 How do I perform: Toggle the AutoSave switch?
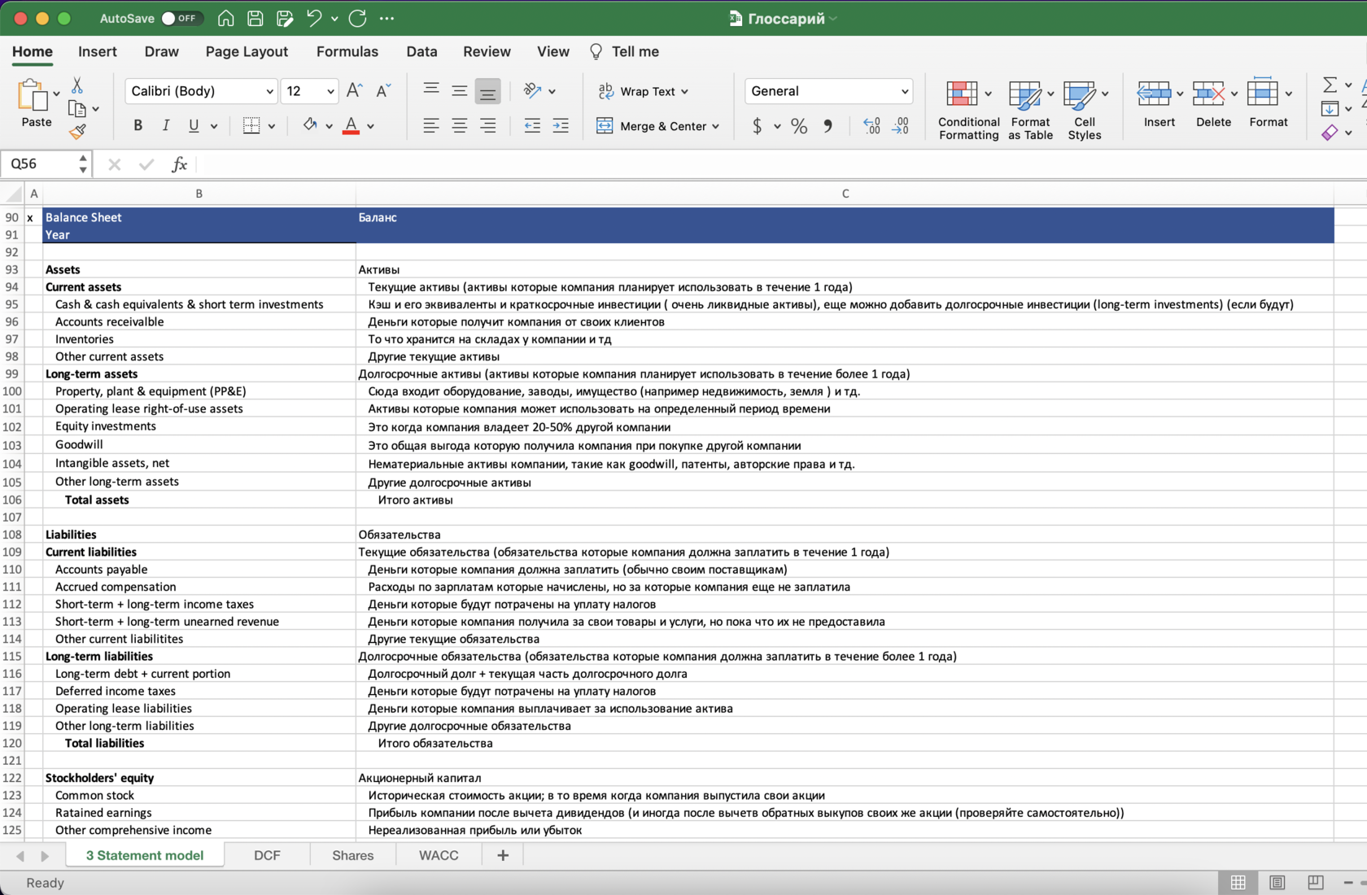tap(181, 18)
